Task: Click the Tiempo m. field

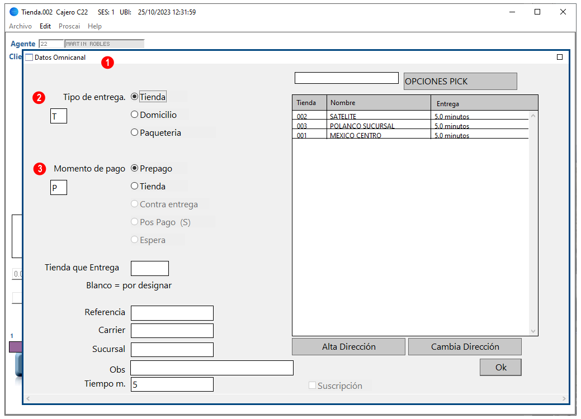Action: 172,384
